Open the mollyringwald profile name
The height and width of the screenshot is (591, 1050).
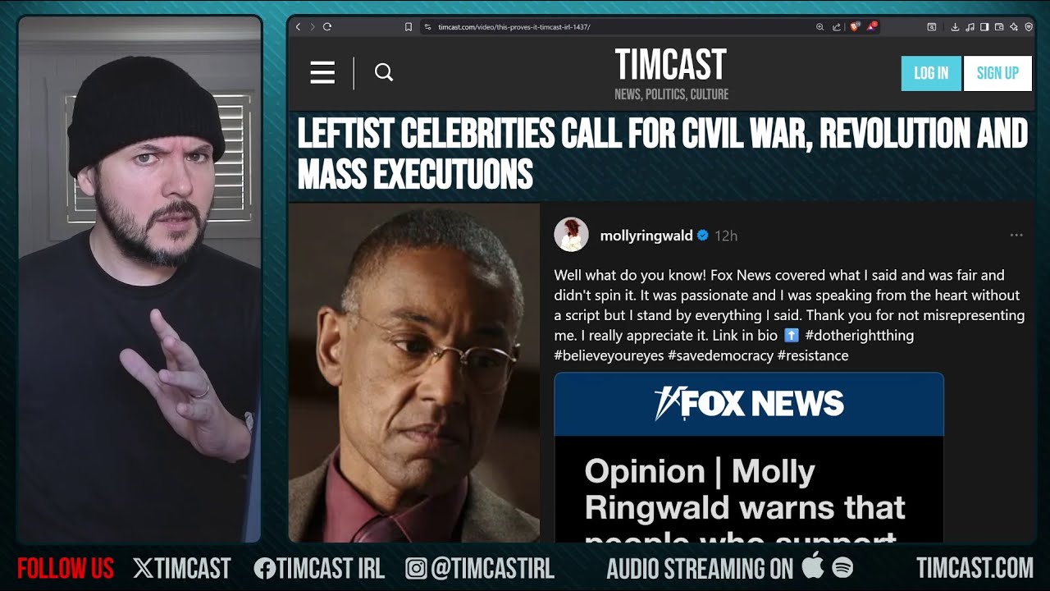(x=646, y=236)
